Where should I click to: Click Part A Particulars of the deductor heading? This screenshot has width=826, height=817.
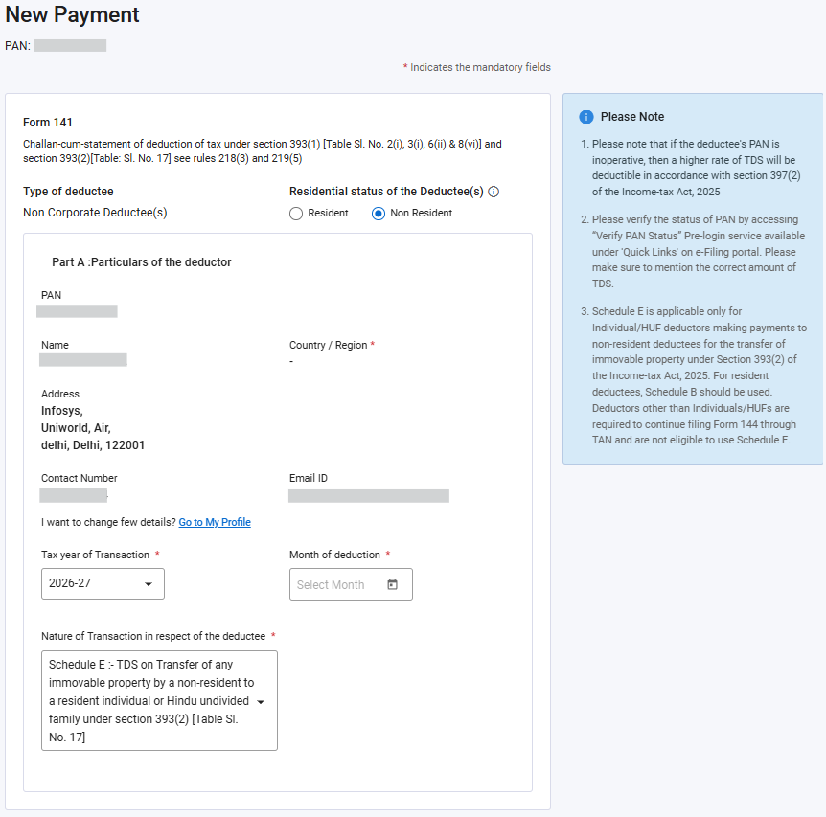pos(142,262)
